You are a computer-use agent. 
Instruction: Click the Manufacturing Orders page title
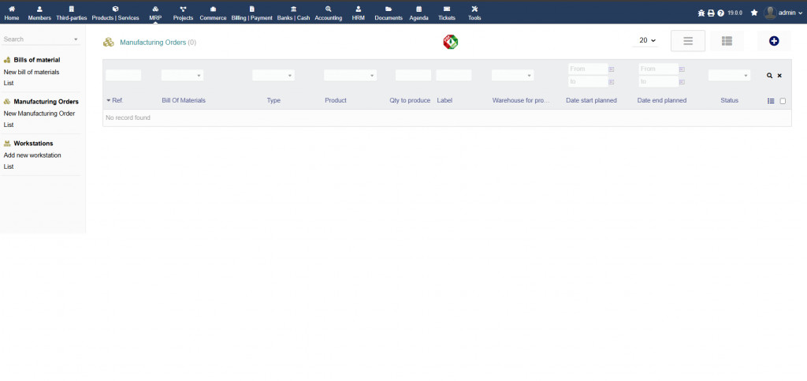(153, 43)
